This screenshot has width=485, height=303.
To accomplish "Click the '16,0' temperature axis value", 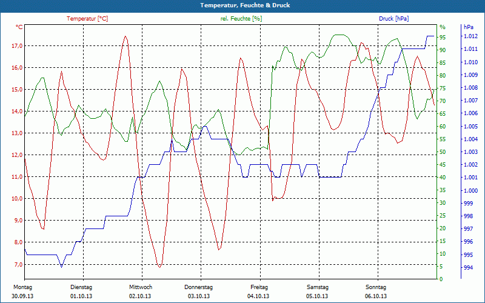I will click(x=17, y=68).
